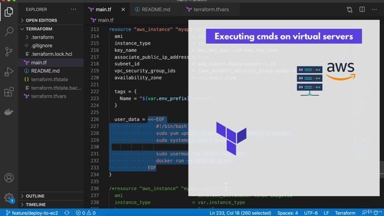Open README.md in the file explorer
The image size is (384, 216).
pyautogui.click(x=52, y=71)
